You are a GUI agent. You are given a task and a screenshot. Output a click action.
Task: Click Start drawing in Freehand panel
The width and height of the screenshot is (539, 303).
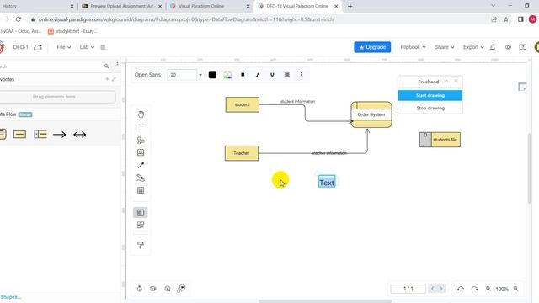pos(430,95)
